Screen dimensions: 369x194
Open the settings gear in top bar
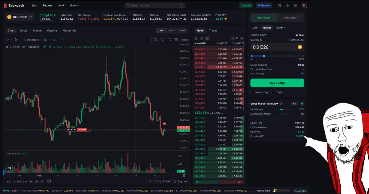click(x=295, y=6)
